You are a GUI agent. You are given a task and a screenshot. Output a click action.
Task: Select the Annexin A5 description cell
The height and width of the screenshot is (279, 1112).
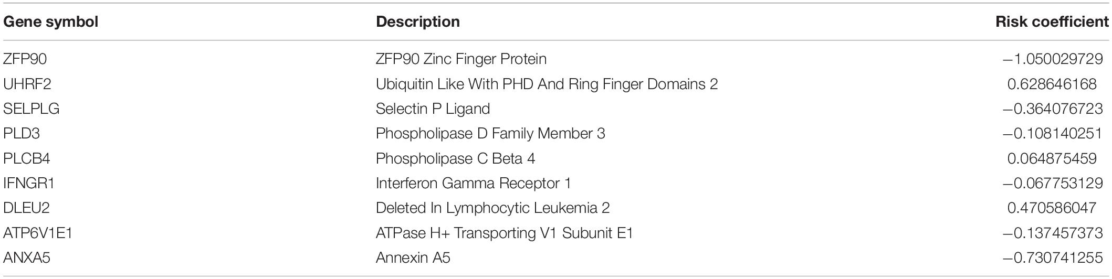pyautogui.click(x=413, y=258)
